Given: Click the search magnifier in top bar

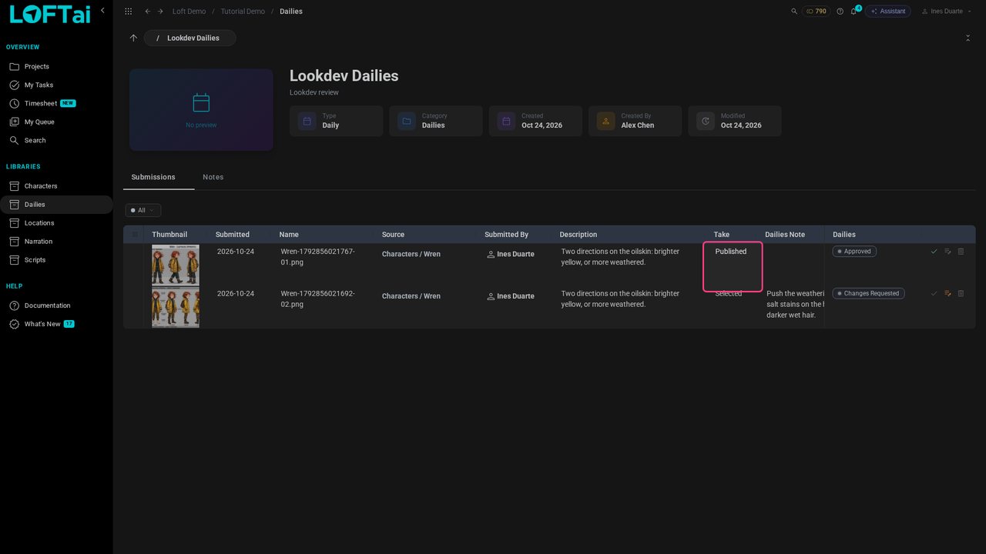Looking at the screenshot, I should [x=794, y=12].
